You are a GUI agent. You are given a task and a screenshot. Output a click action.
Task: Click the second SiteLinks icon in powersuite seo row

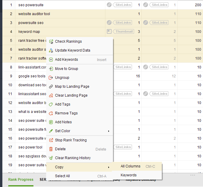[146, 23]
